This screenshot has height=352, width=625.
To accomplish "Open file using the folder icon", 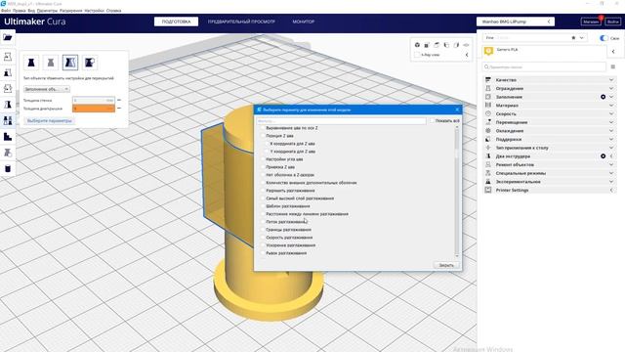I will click(x=8, y=37).
